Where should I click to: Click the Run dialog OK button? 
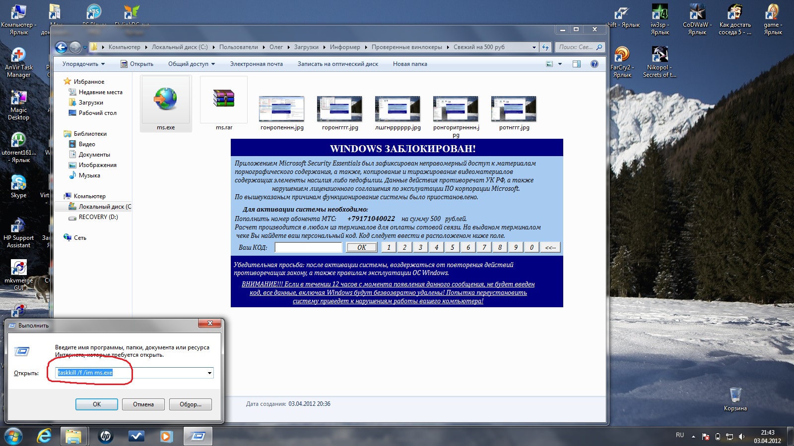point(97,404)
